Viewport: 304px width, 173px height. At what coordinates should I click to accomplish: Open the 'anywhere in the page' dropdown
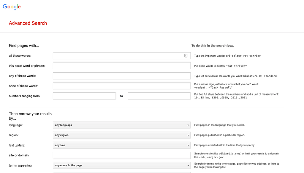122,165
